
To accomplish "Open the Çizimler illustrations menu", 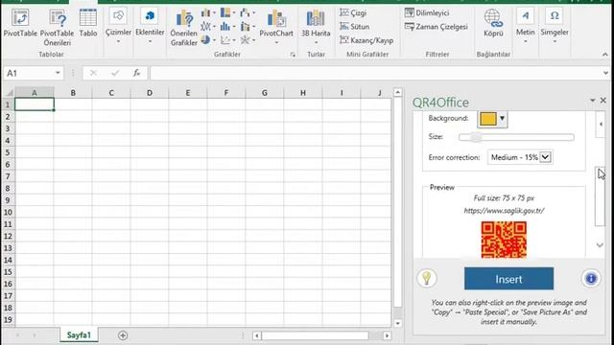I will (118, 26).
